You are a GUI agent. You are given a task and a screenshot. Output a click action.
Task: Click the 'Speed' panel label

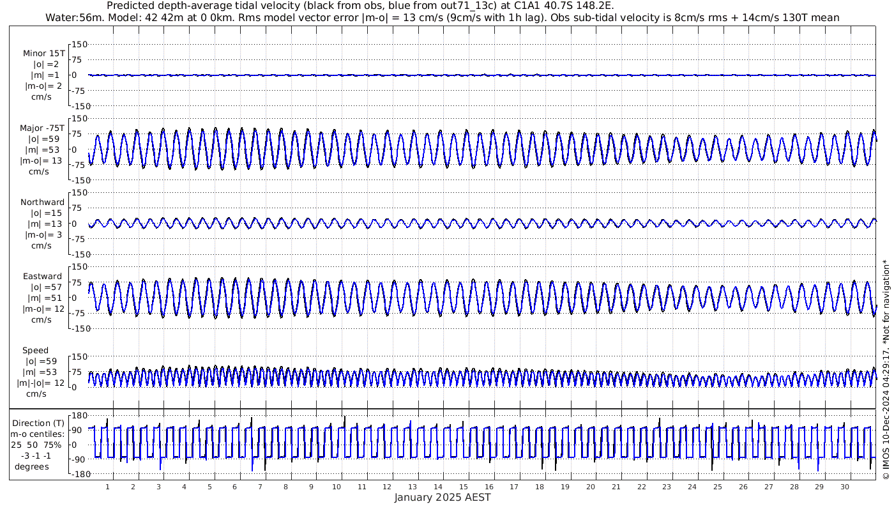pyautogui.click(x=35, y=351)
